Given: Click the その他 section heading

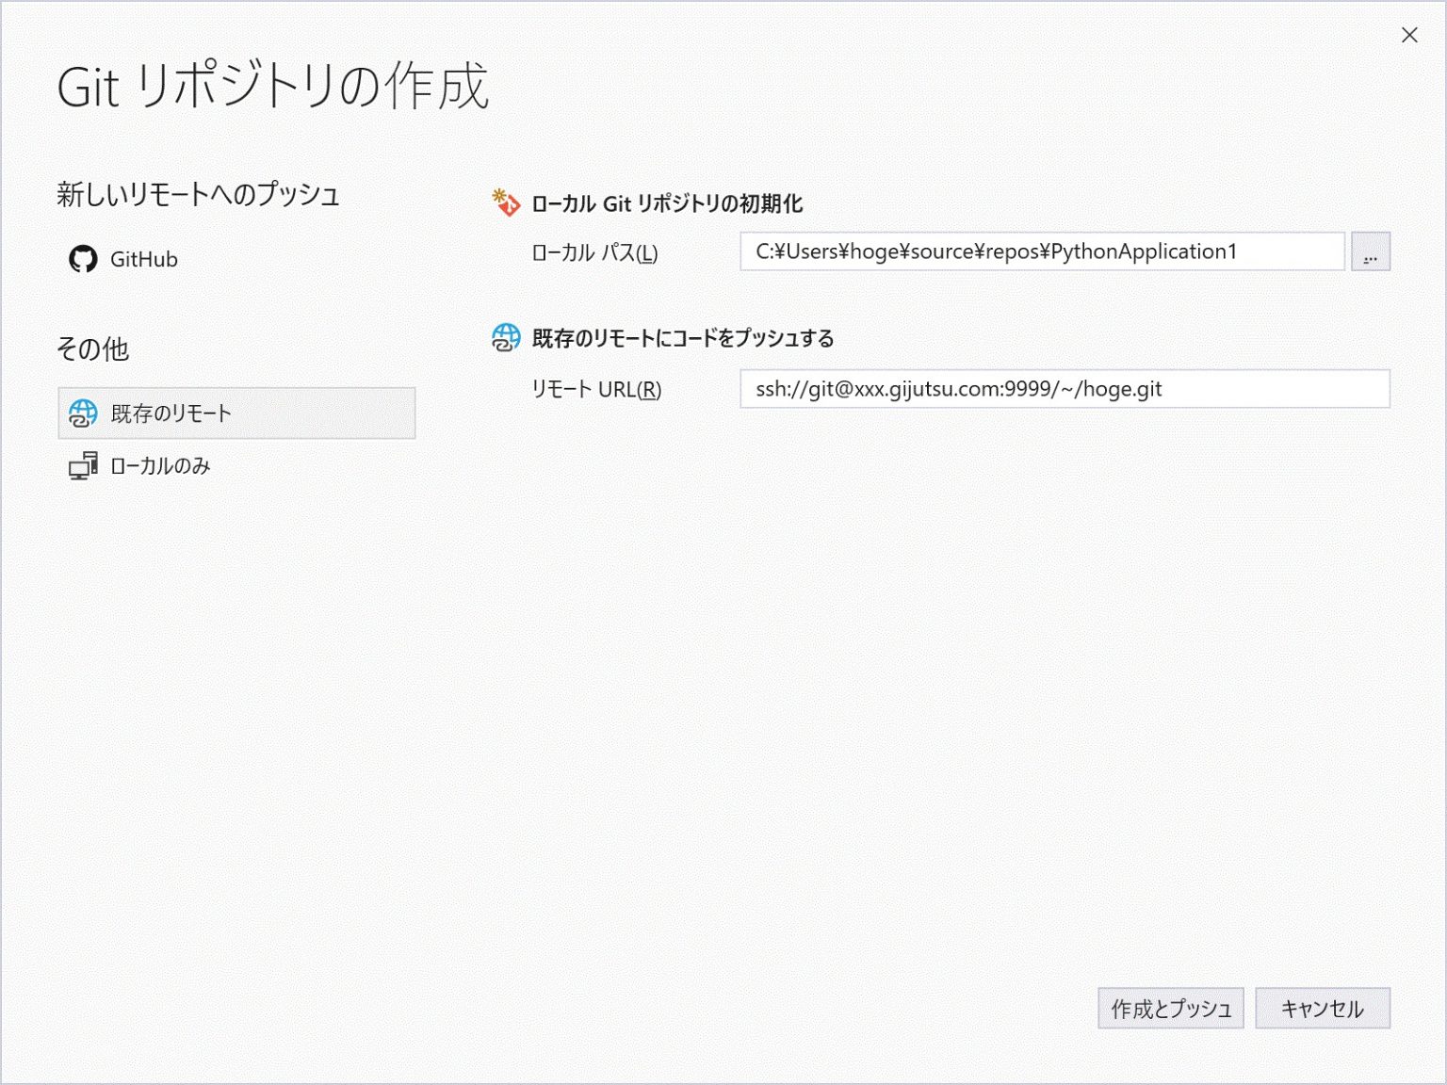Looking at the screenshot, I should coord(93,348).
